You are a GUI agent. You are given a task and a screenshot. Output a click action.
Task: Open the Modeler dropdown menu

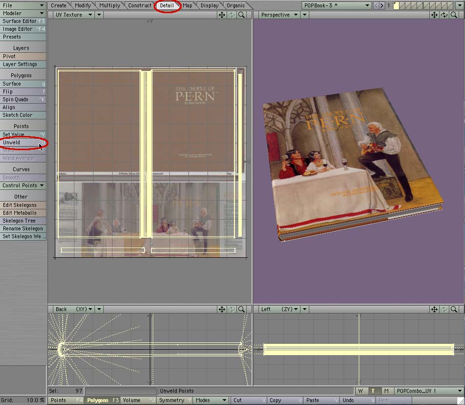(23, 13)
